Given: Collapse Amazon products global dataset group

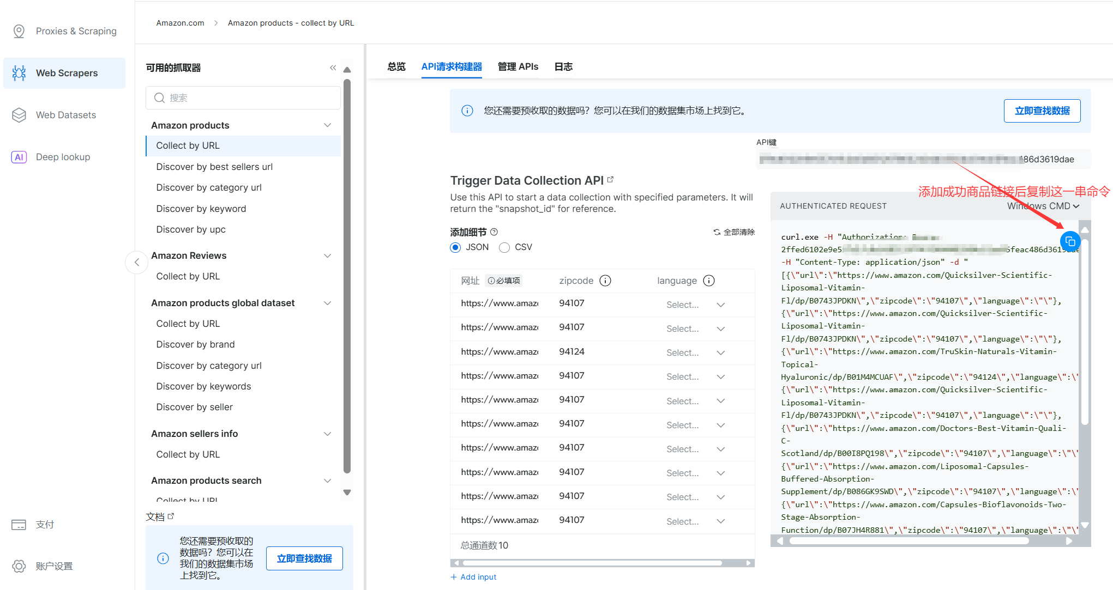Looking at the screenshot, I should [327, 303].
